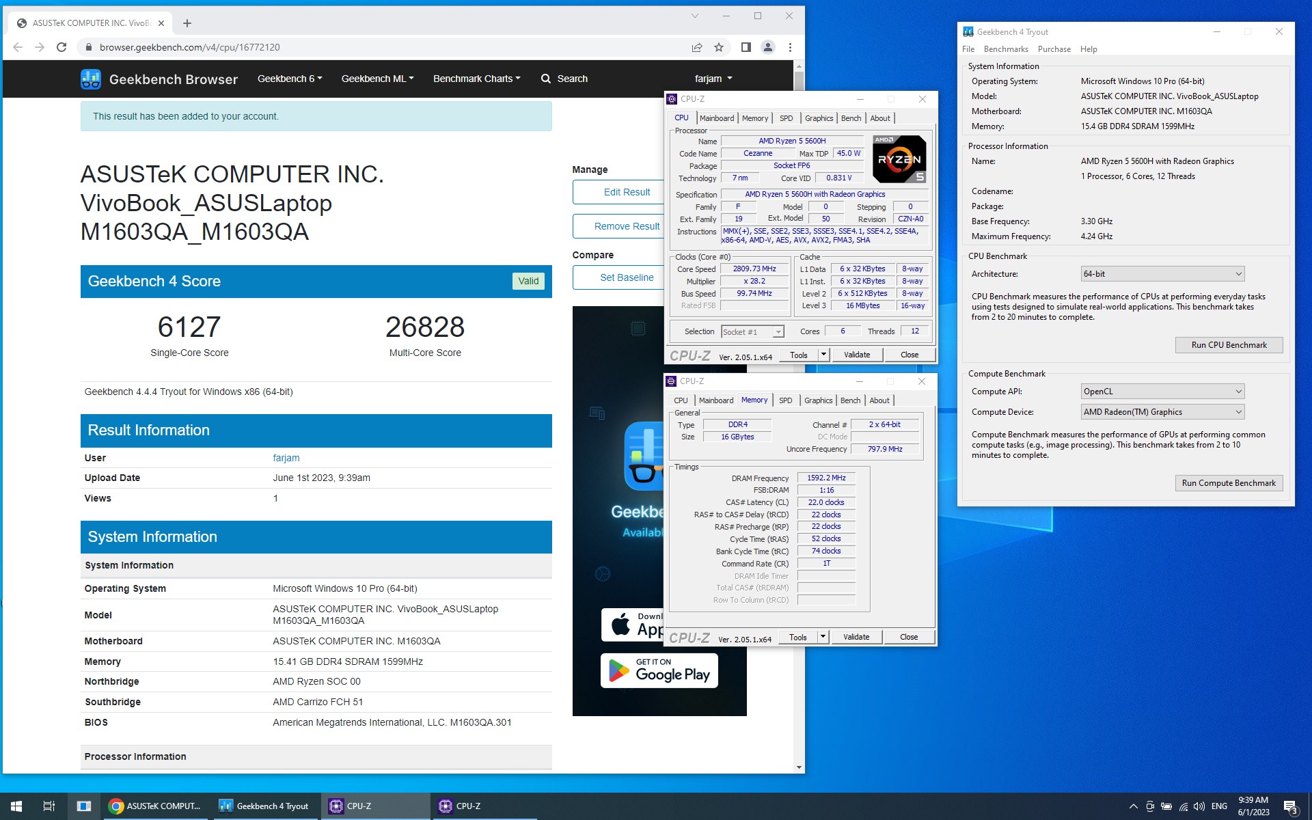Expand Geekbench ML navbar dropdown

[x=378, y=79]
